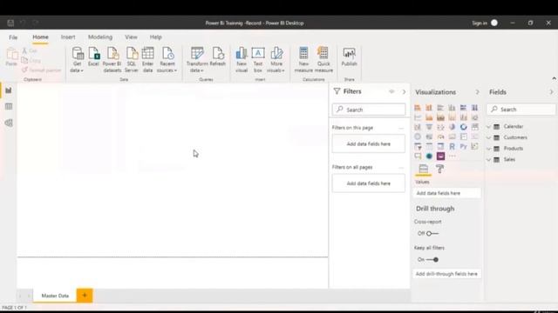Viewport: 558px width, 313px height.
Task: Open the File menu
Action: point(13,37)
